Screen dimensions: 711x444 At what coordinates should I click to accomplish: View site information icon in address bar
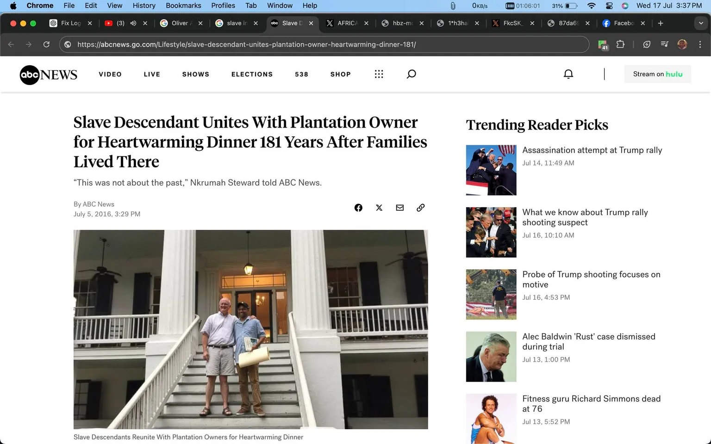click(68, 44)
